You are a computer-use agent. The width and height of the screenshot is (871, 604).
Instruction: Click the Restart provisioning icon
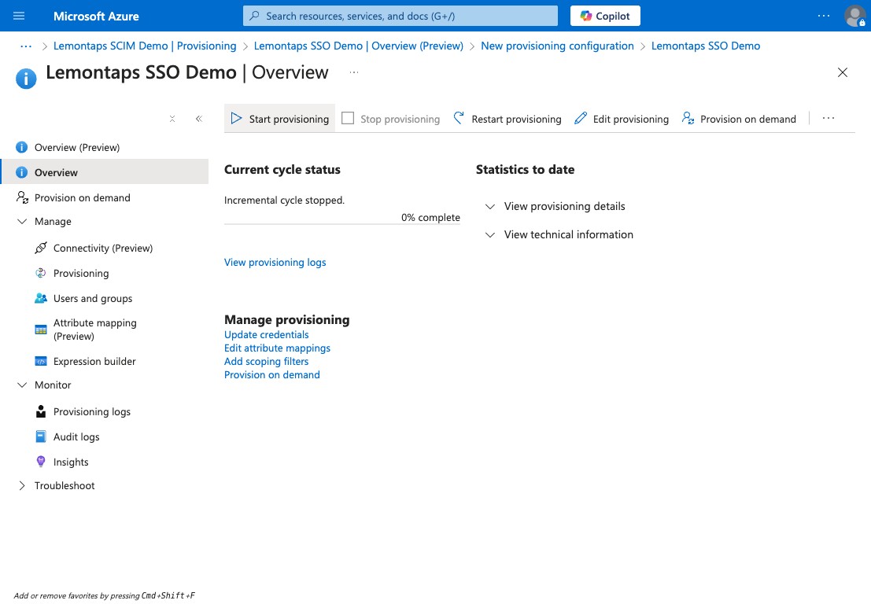pyautogui.click(x=458, y=118)
